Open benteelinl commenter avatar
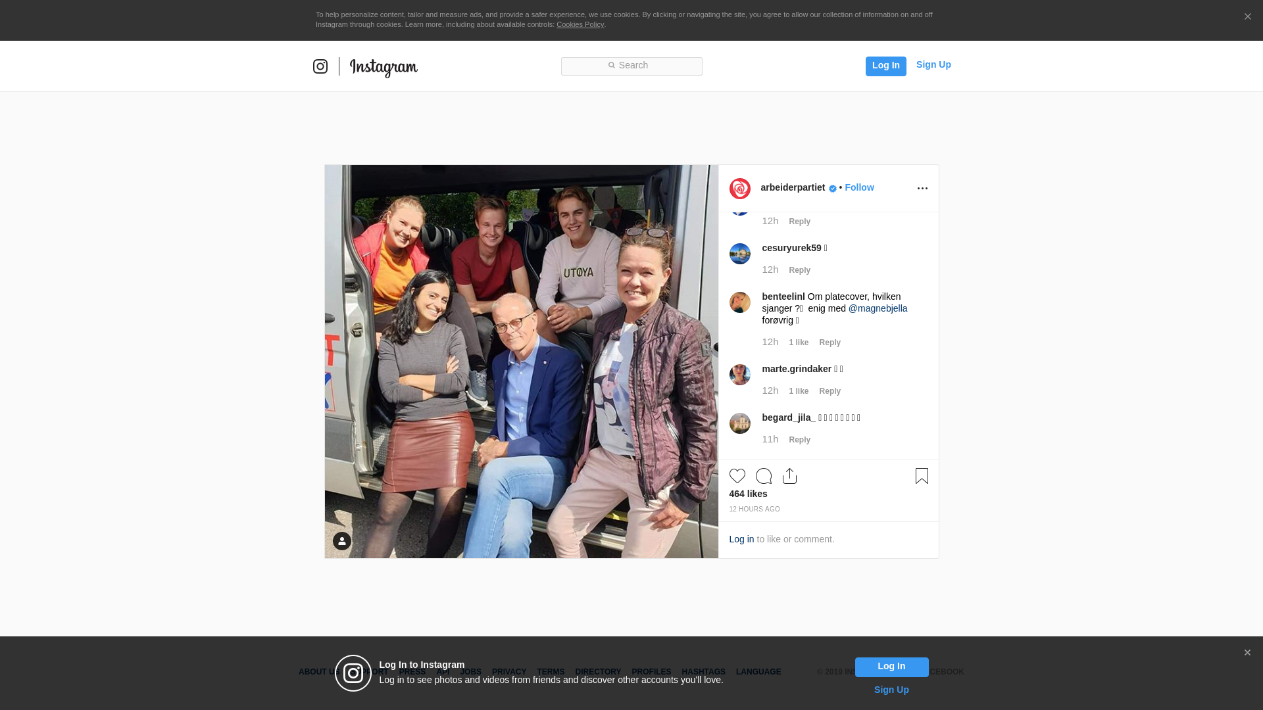The height and width of the screenshot is (710, 1263). coord(740,302)
